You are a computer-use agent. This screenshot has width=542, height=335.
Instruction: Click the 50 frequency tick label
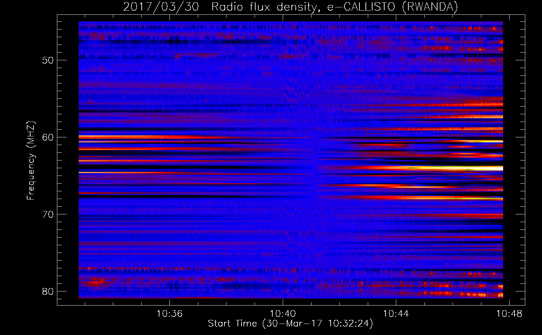click(x=48, y=60)
